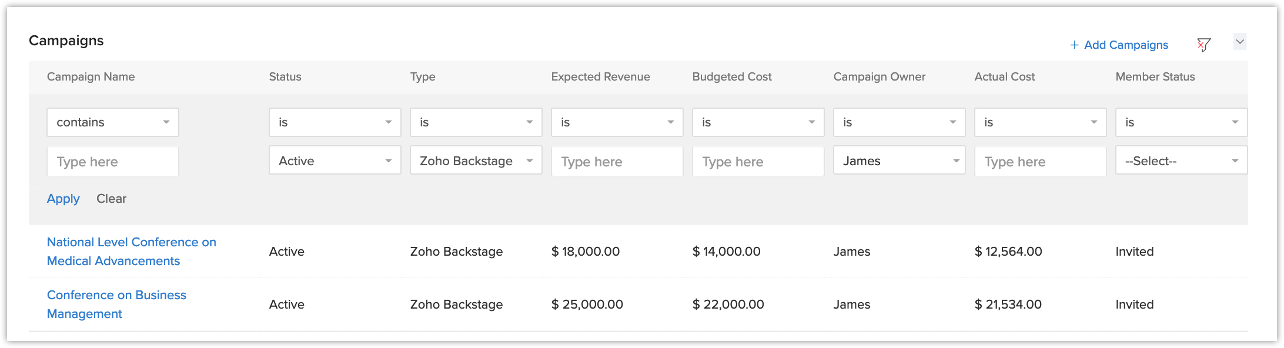Change the 'Active' status value dropdown
The image size is (1284, 348).
click(x=335, y=161)
